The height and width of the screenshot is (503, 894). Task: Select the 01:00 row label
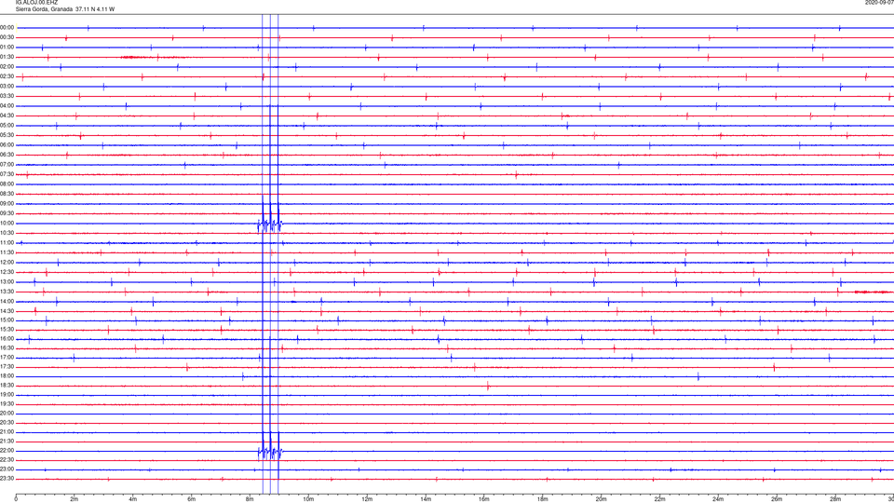[7, 48]
